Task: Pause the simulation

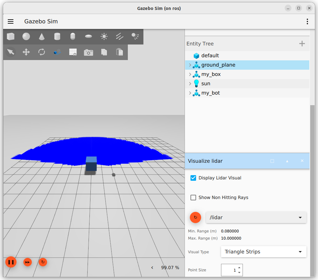Action: click(x=11, y=262)
